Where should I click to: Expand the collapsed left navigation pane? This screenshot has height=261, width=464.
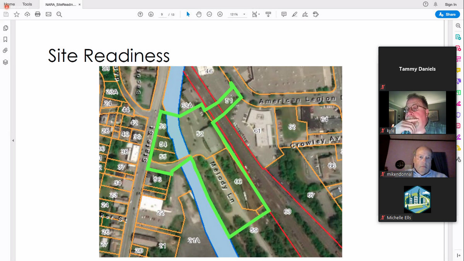13,140
